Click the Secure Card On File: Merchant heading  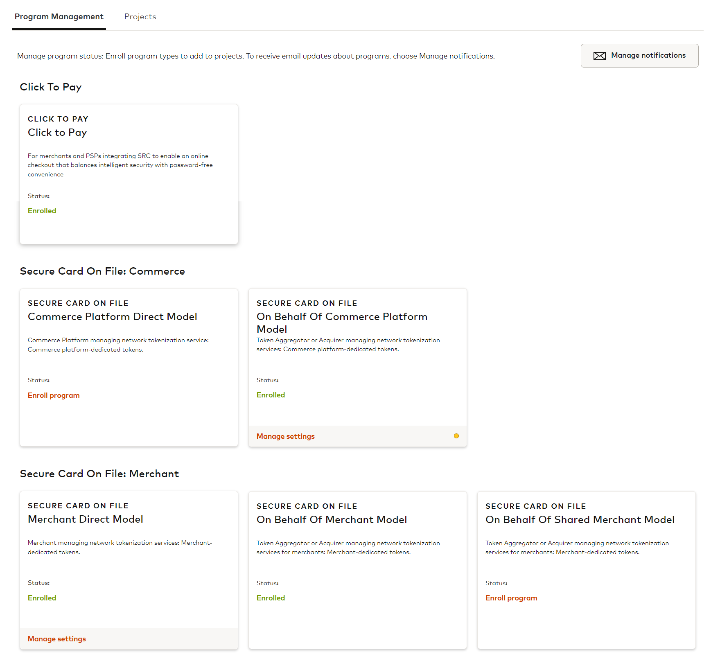pyautogui.click(x=99, y=474)
